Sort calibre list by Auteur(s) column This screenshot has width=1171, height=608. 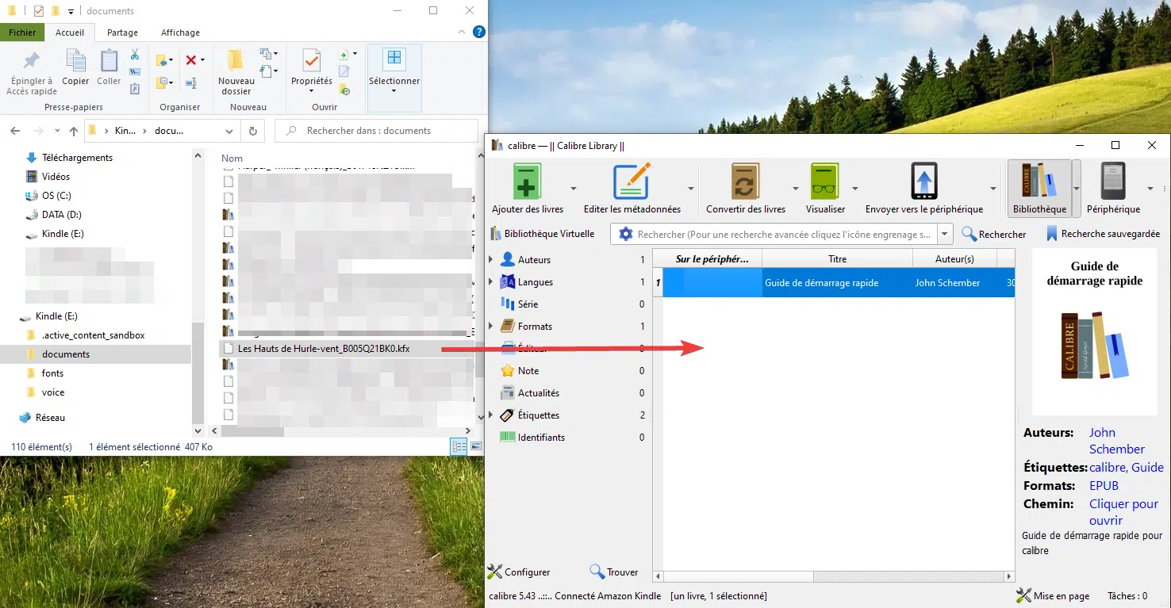[x=954, y=259]
